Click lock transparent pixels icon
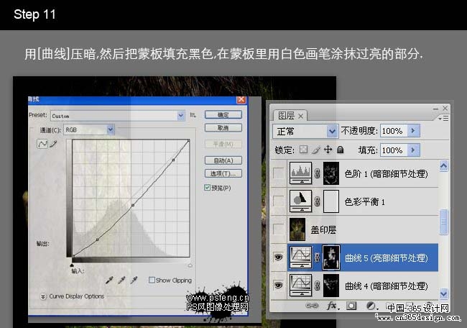The image size is (467, 328). click(303, 150)
